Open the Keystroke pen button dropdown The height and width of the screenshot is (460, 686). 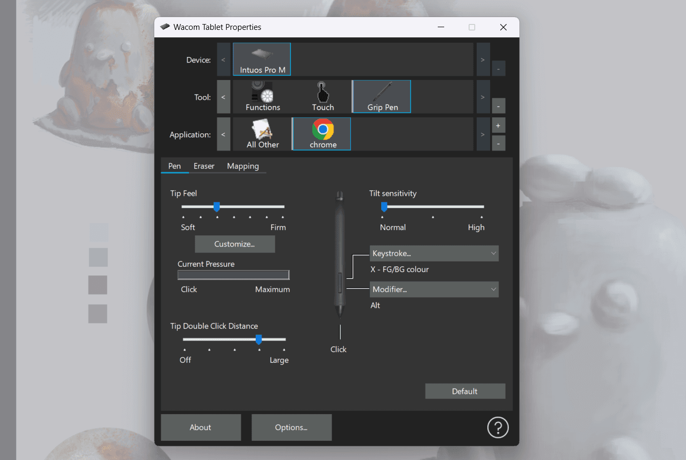coord(434,253)
